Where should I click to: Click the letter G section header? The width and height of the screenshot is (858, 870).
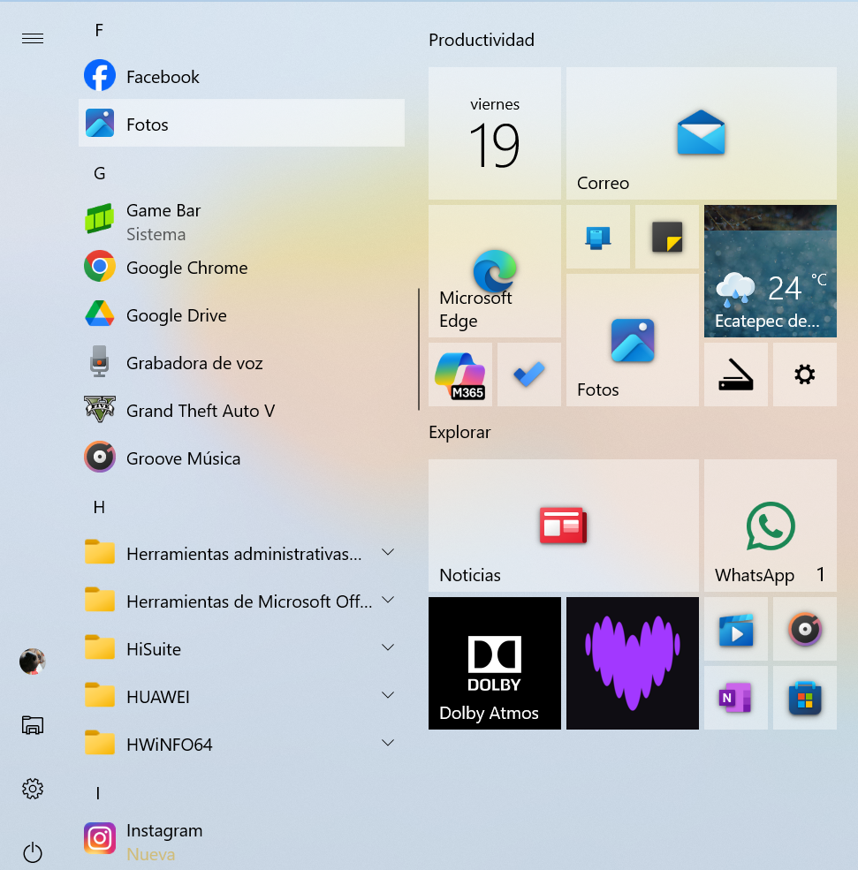tap(99, 174)
